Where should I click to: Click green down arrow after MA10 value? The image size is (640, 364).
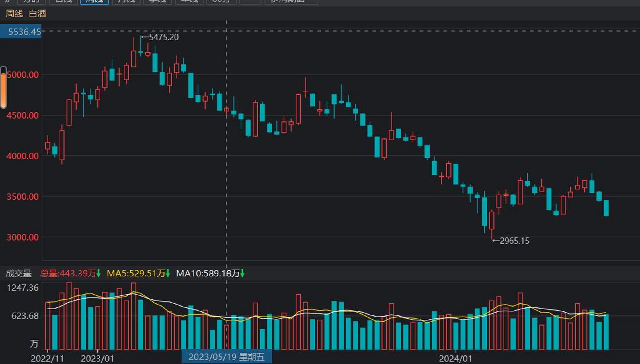(242, 274)
